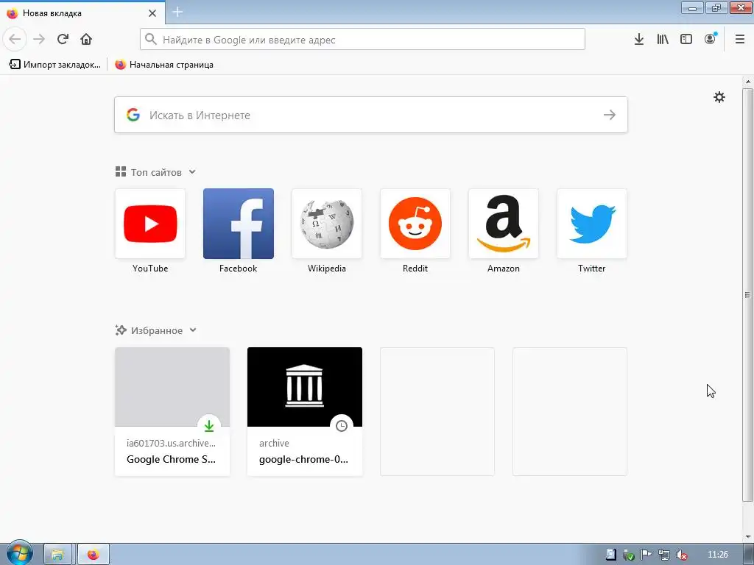Select the Новая вкладка tab
The height and width of the screenshot is (565, 754).
pyautogui.click(x=82, y=13)
